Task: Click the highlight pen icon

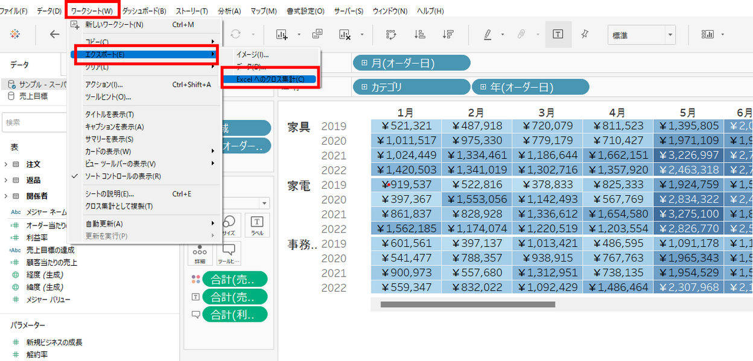Action: pos(488,34)
